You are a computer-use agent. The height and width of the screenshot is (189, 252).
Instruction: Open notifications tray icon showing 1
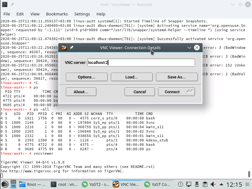tap(180, 184)
